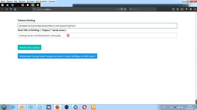Viewport: 197px width, 110px height.
Task: Open the Вид menu
Action: coord(16,1)
